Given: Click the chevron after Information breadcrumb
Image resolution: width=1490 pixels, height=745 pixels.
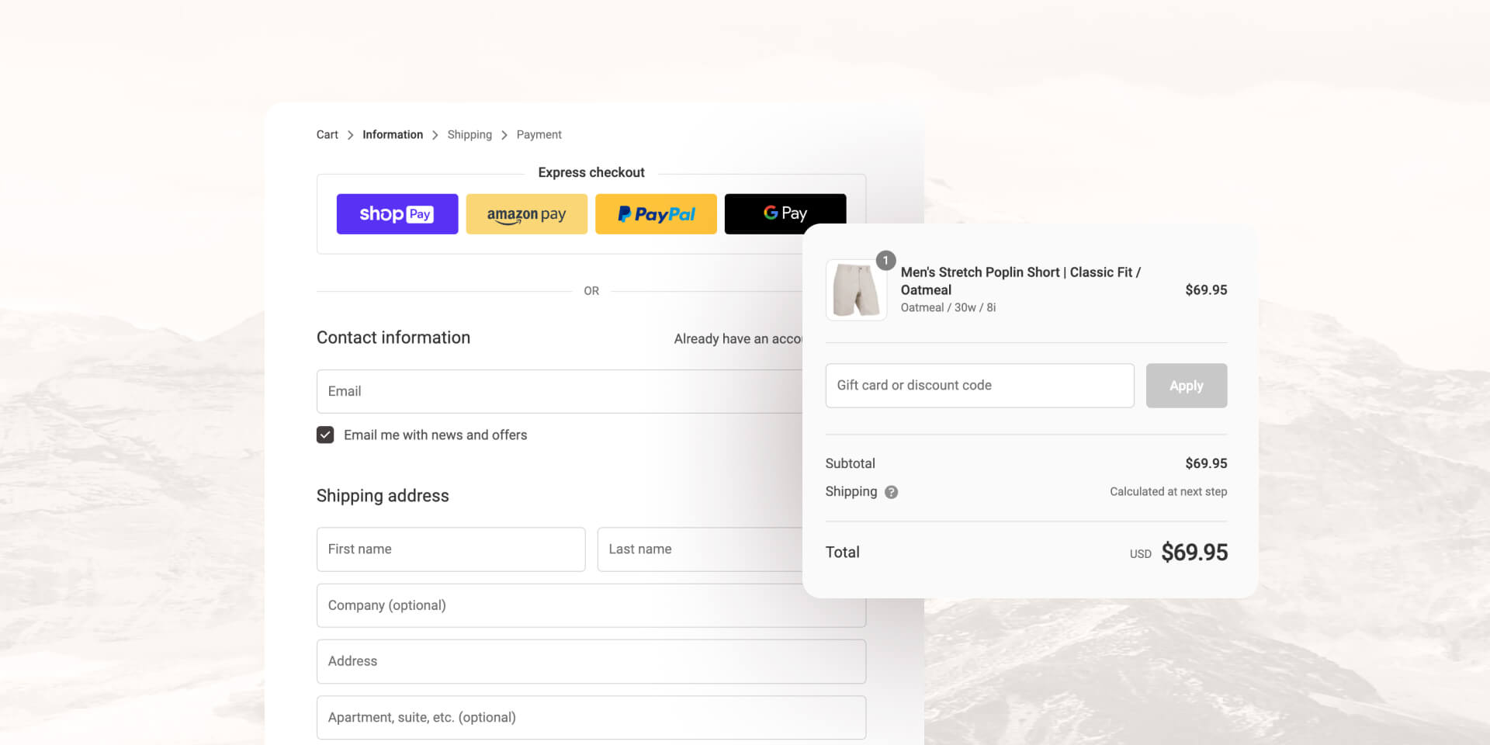Looking at the screenshot, I should tap(435, 135).
